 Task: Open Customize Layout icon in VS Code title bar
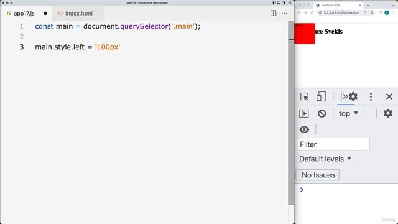coord(290,2)
